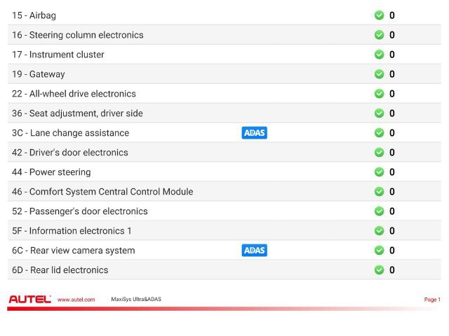This screenshot has width=449, height=336.
Task: Click the fault count 0 for Instrument cluster
Action: pos(392,55)
